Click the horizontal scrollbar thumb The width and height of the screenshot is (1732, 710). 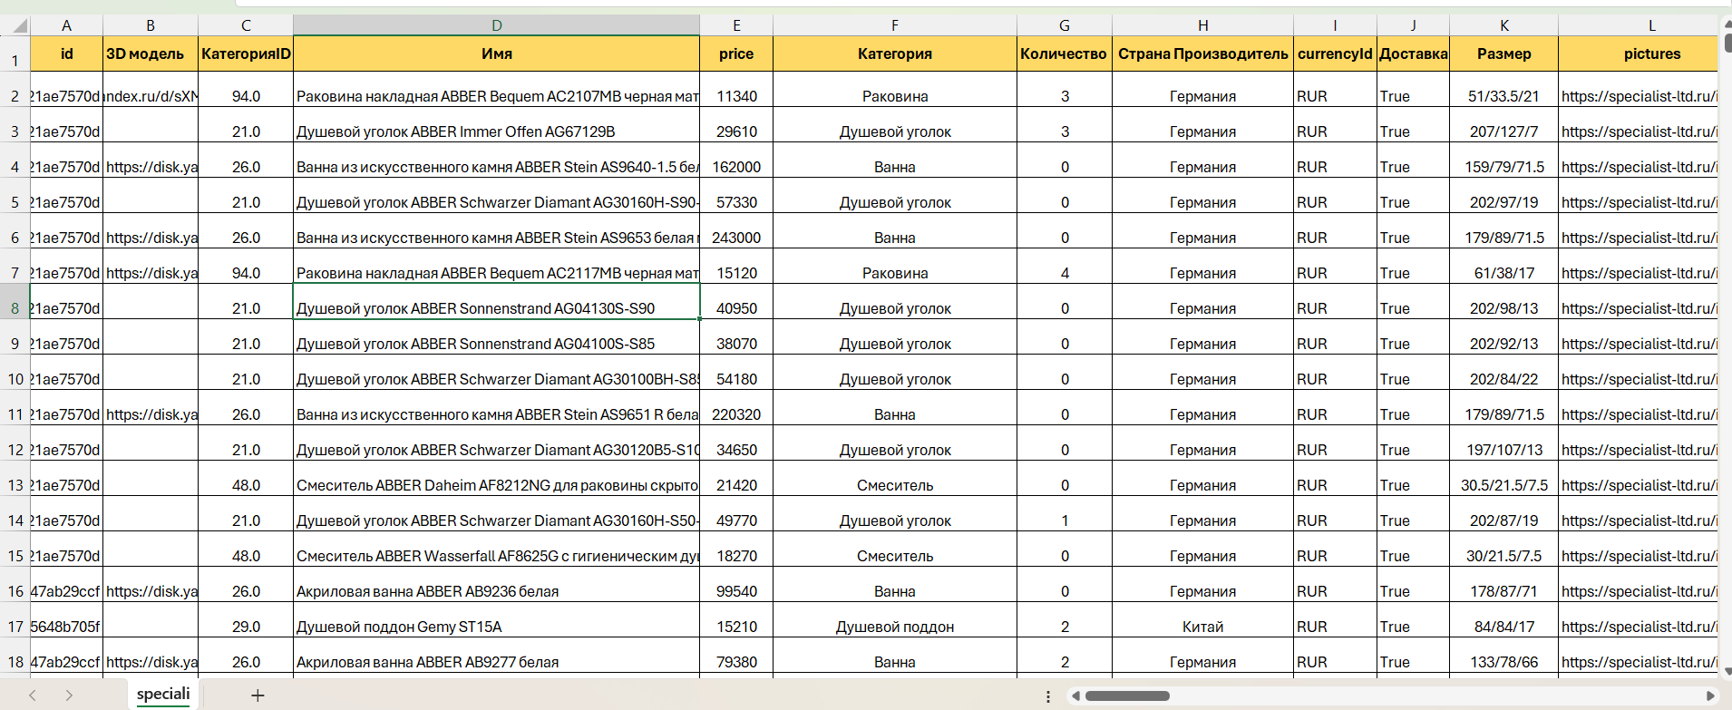(x=1127, y=696)
